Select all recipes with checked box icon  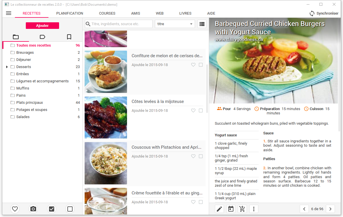point(52,209)
